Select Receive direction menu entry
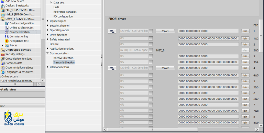This screenshot has height=133, width=264. point(64,58)
